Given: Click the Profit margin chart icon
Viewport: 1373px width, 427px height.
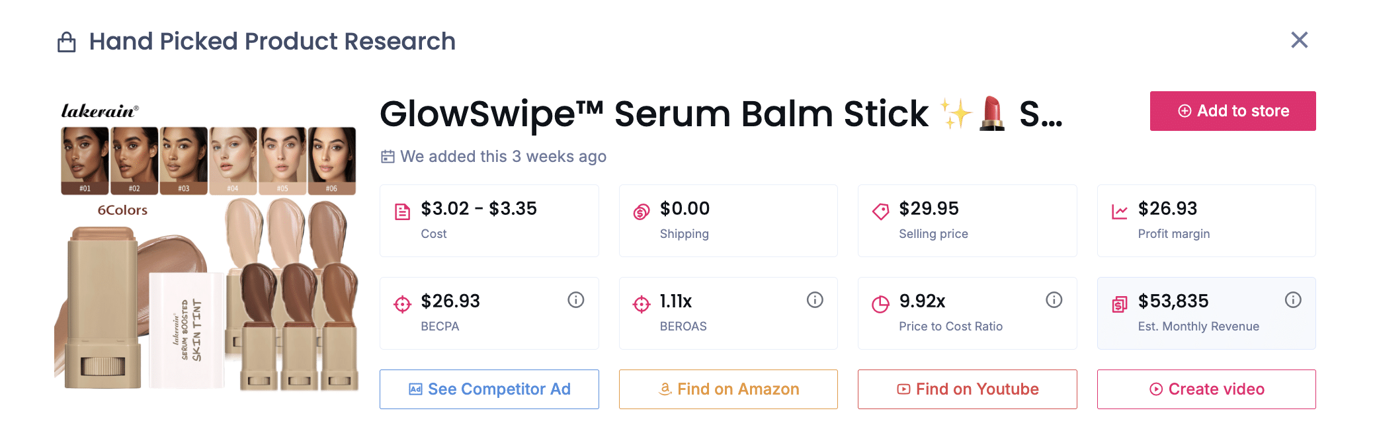Looking at the screenshot, I should [1119, 212].
